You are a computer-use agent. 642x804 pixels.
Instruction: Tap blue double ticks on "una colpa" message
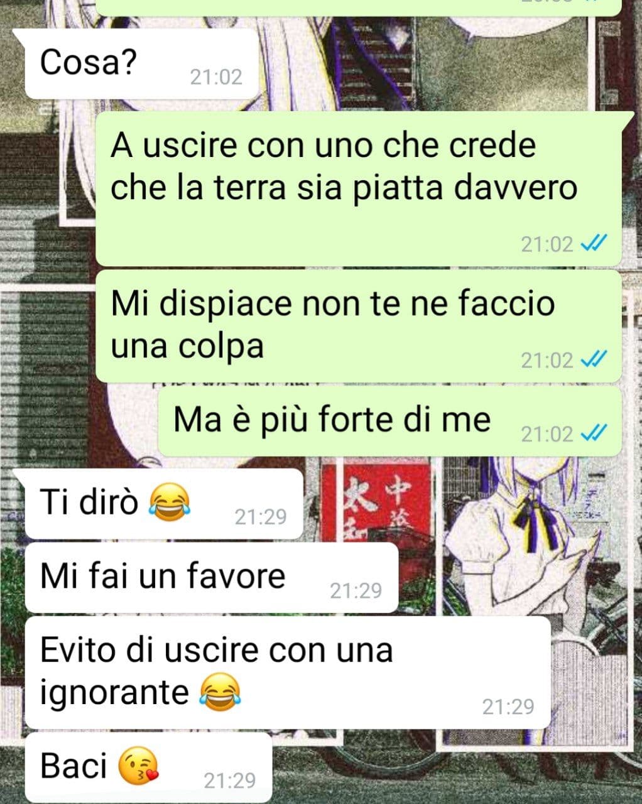pyautogui.click(x=594, y=360)
